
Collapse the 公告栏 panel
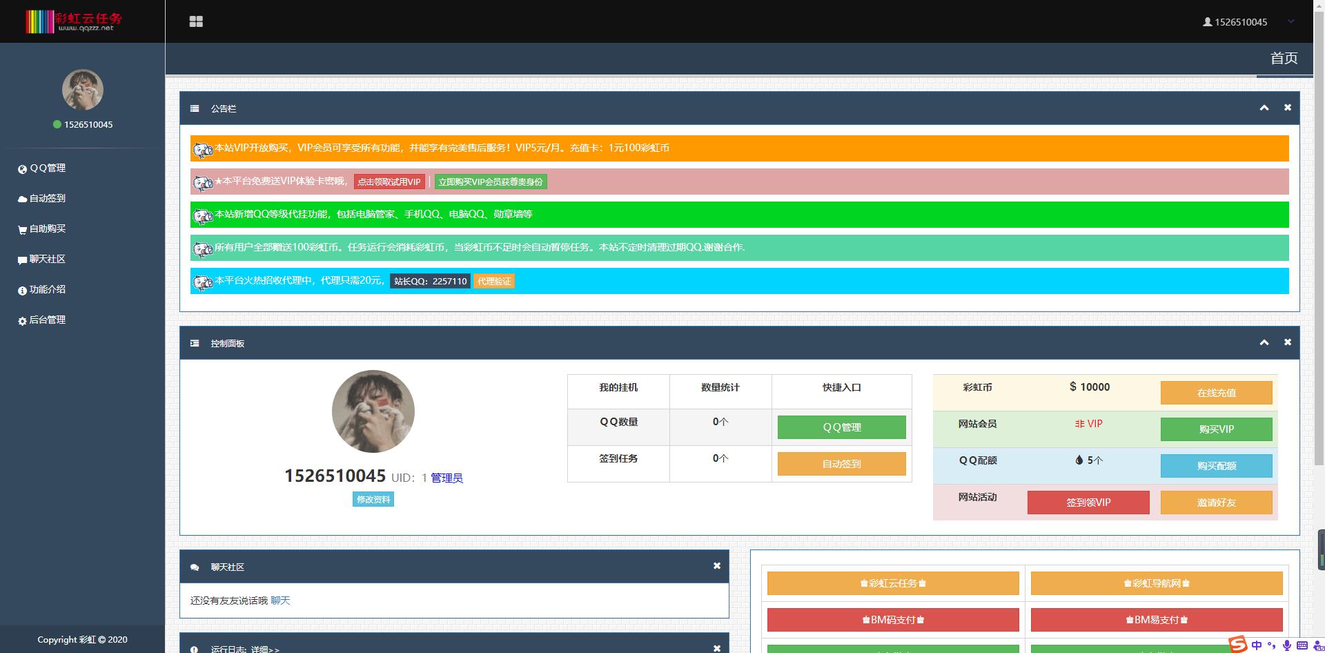(1264, 108)
